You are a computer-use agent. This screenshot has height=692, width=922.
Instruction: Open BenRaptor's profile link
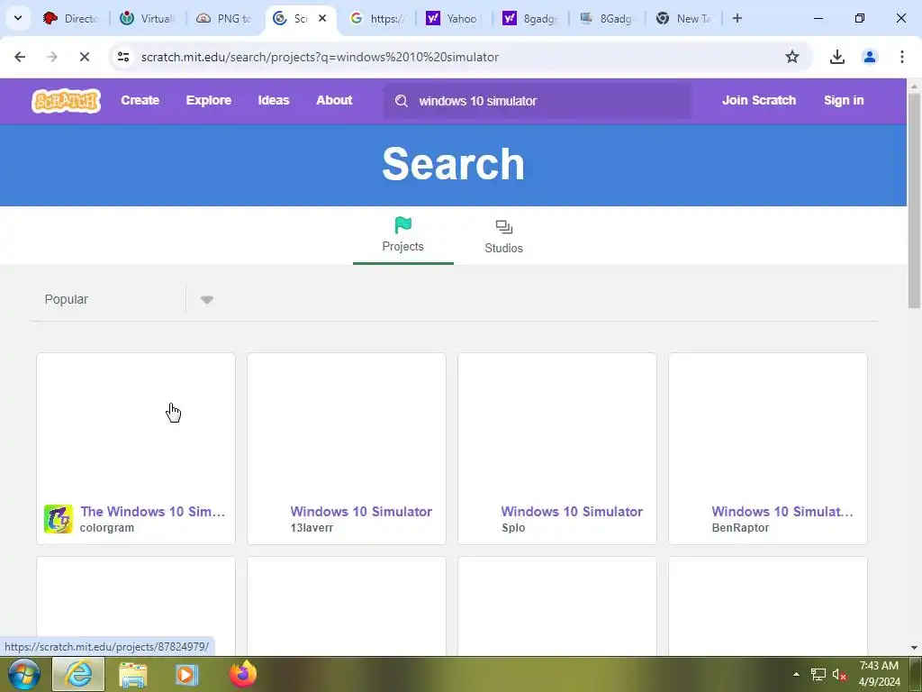[x=740, y=528]
